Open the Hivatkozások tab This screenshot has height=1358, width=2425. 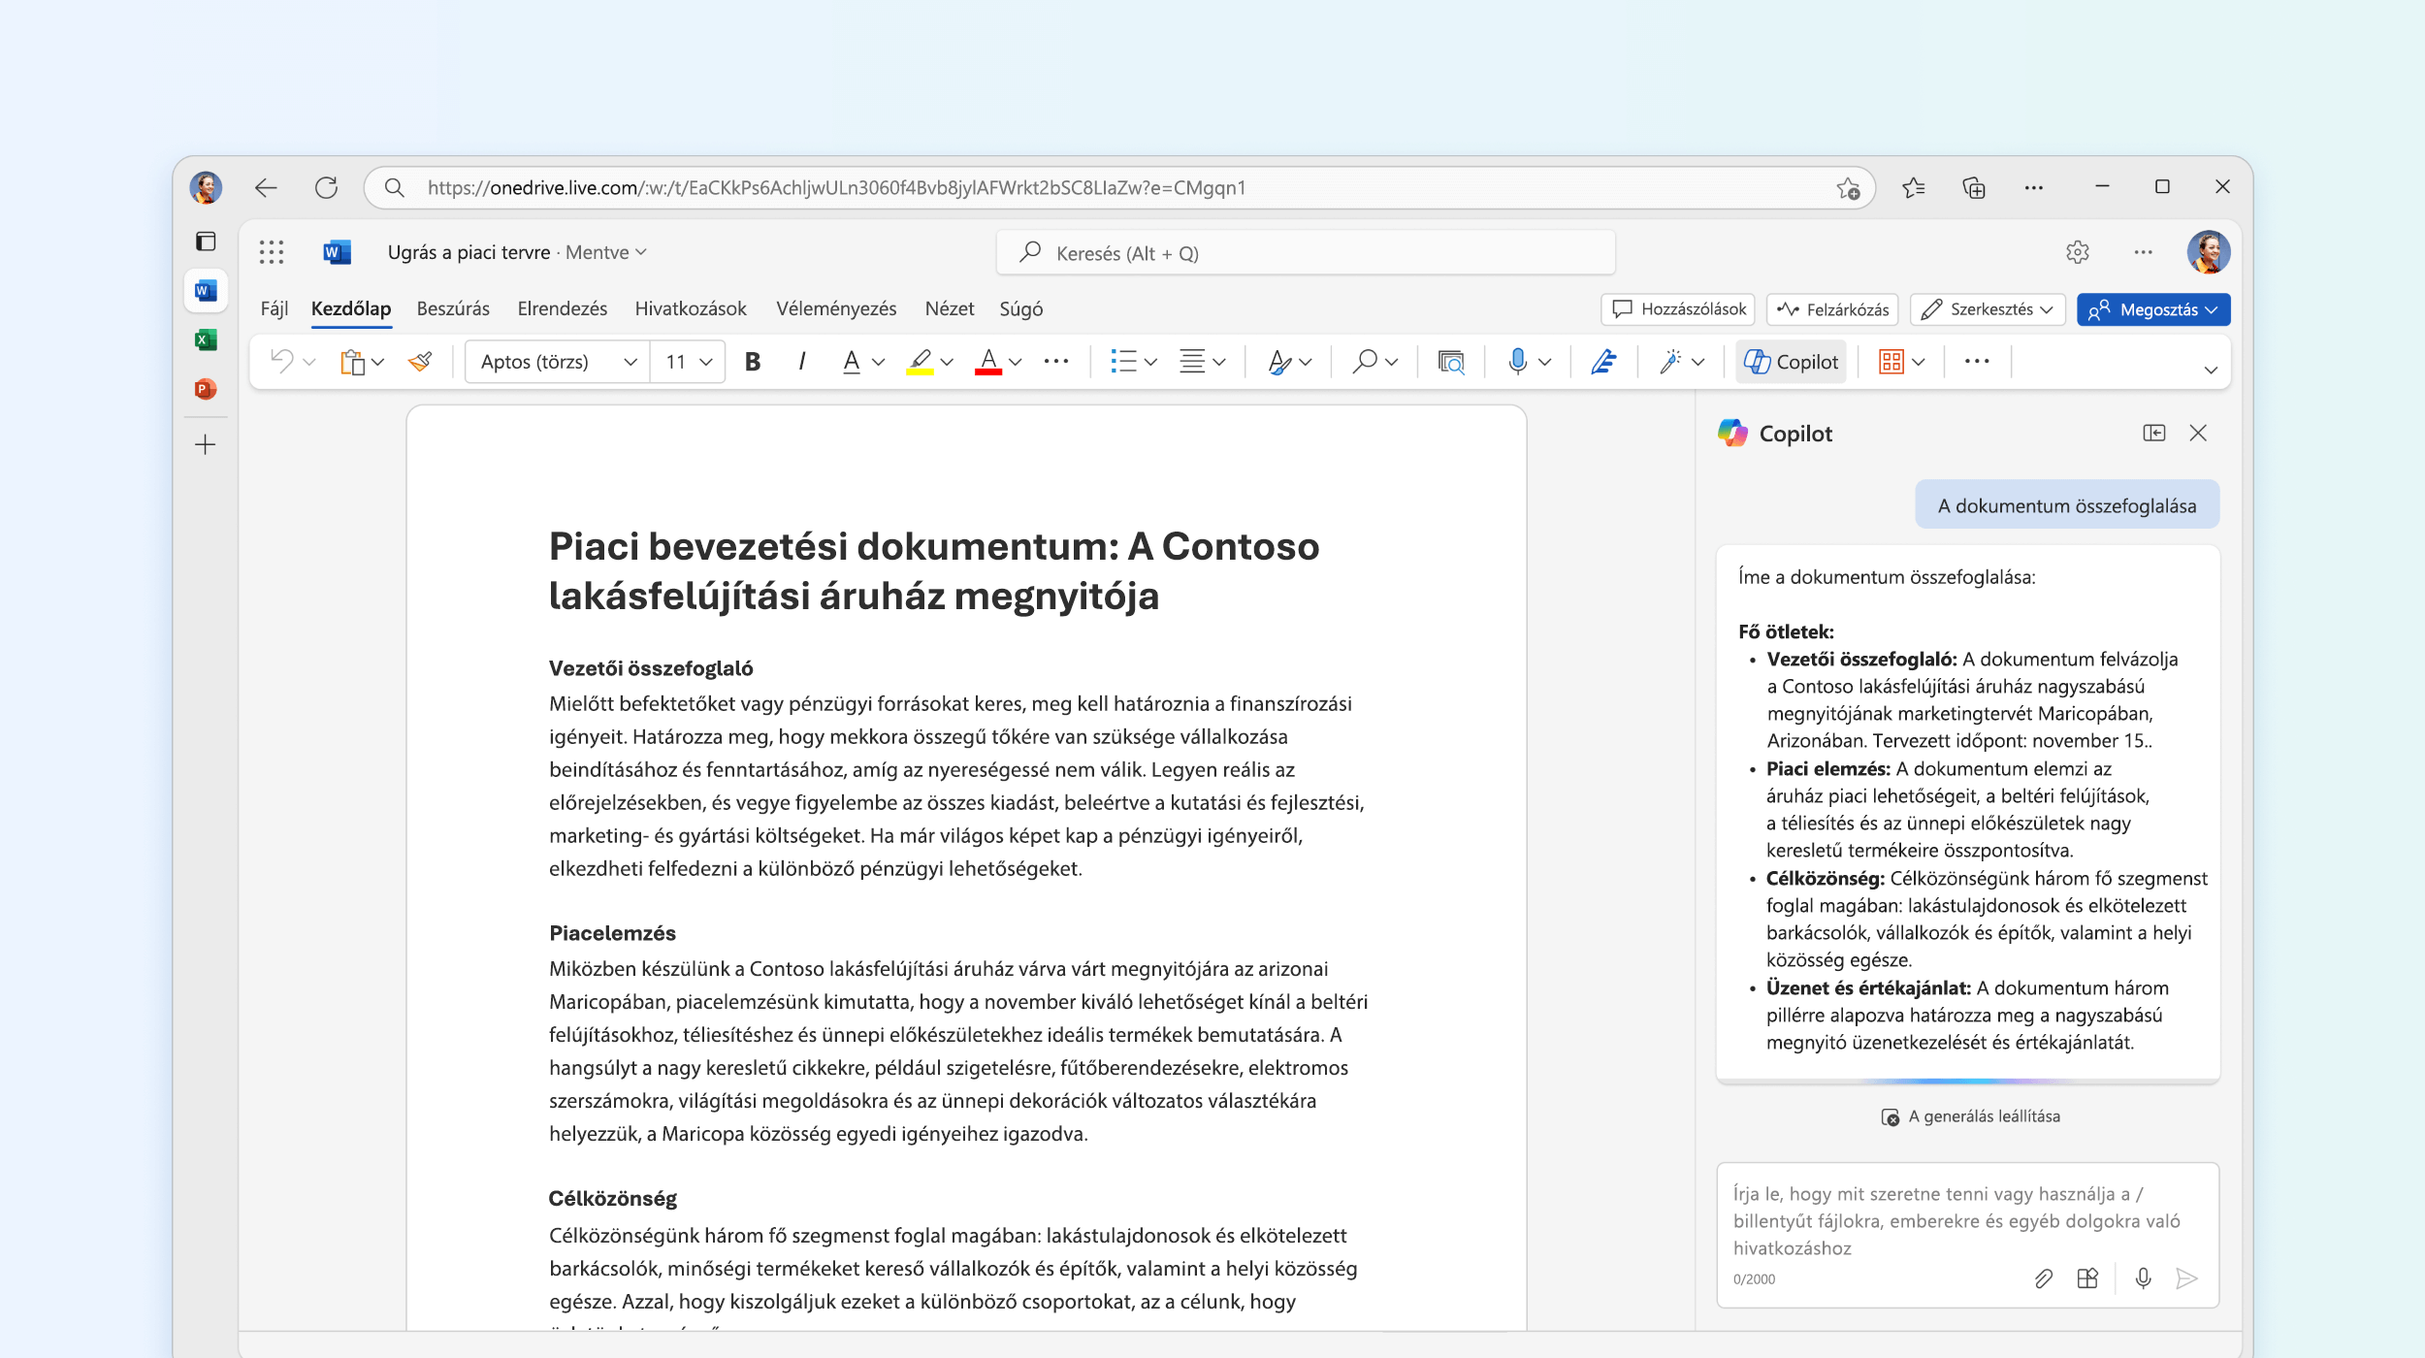(691, 308)
